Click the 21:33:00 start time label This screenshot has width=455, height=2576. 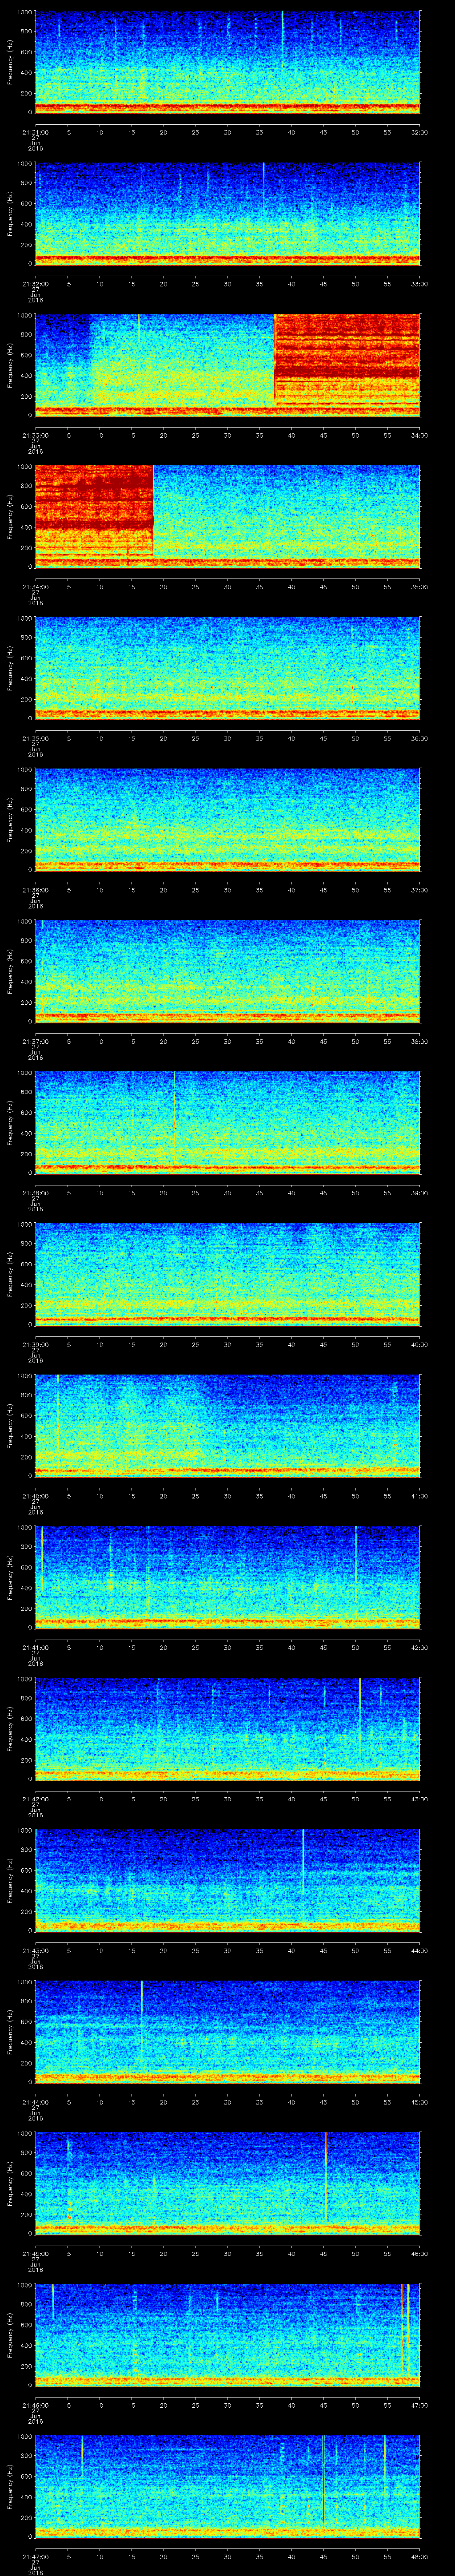35,435
